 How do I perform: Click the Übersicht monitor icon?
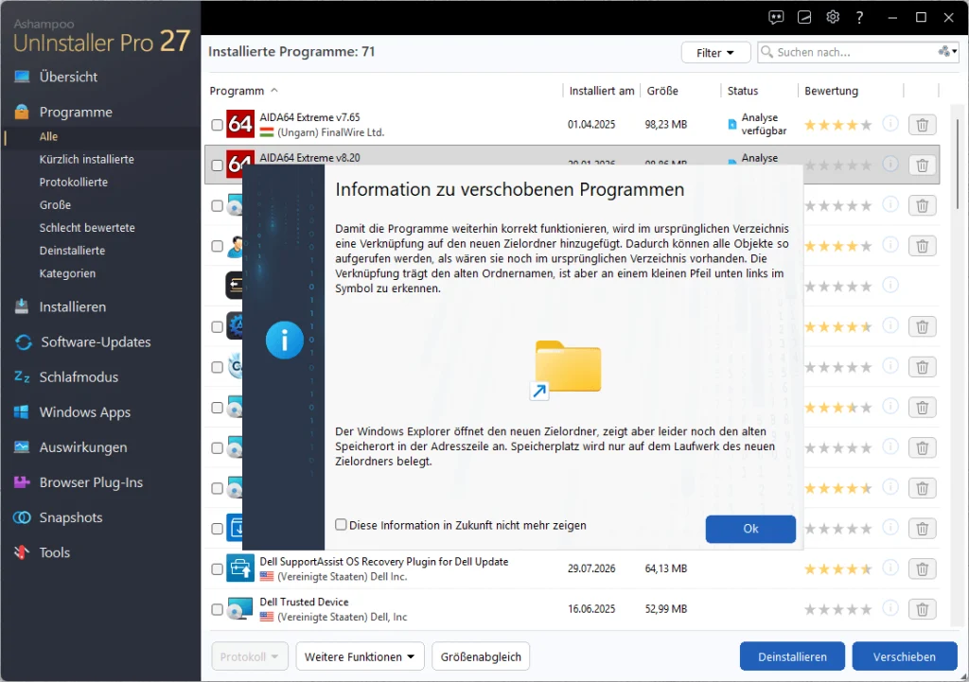pos(23,77)
